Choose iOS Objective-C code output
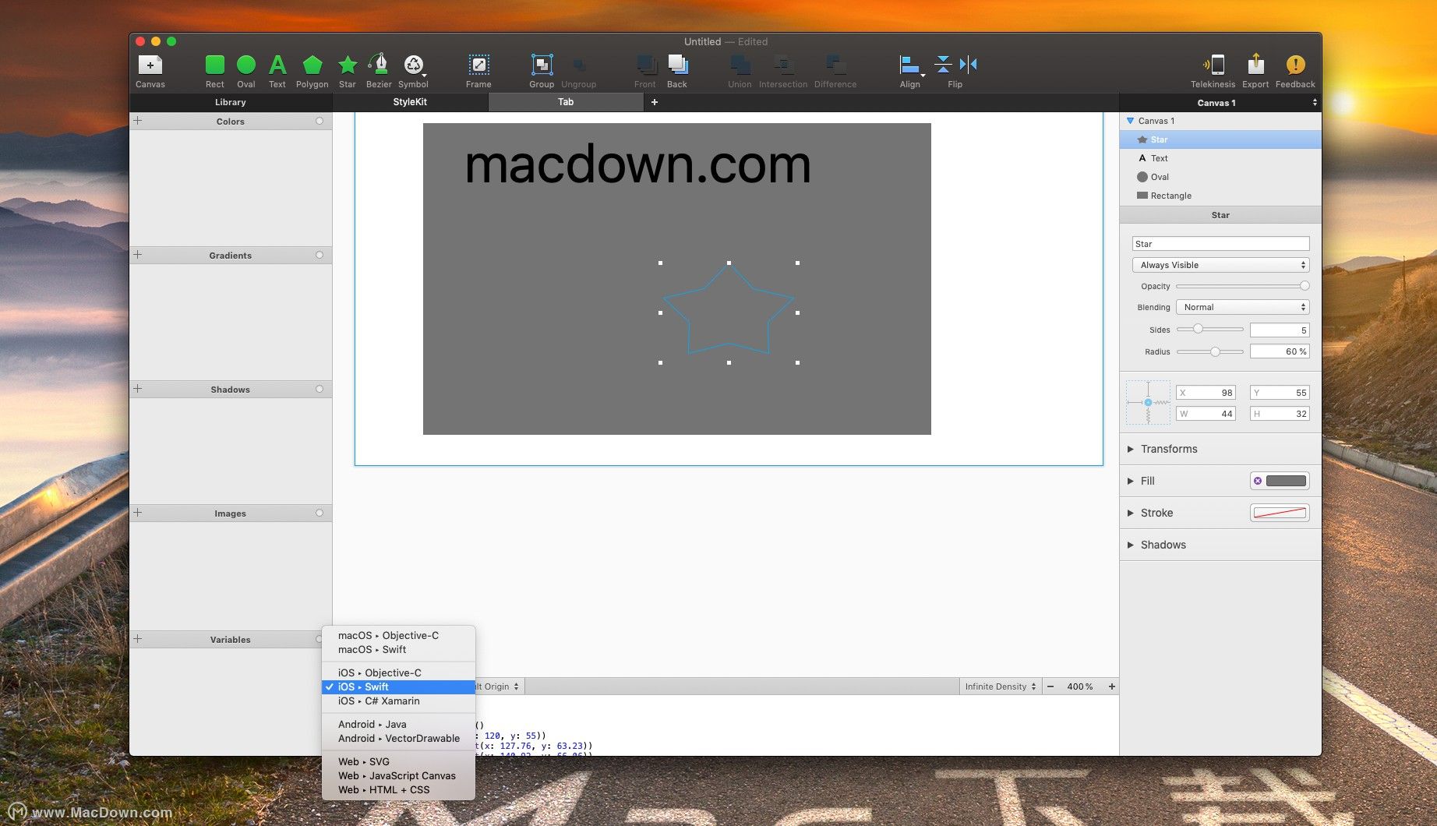Image resolution: width=1437 pixels, height=826 pixels. tap(398, 672)
